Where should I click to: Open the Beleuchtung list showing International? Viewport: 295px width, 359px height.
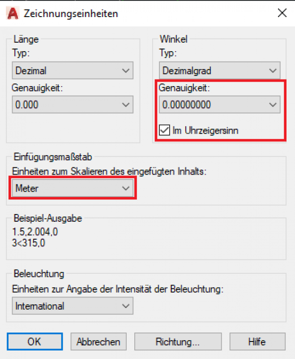point(67,306)
